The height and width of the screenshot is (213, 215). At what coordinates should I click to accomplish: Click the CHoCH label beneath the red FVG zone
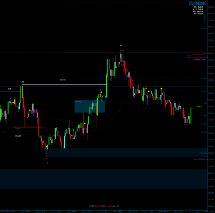[18, 136]
